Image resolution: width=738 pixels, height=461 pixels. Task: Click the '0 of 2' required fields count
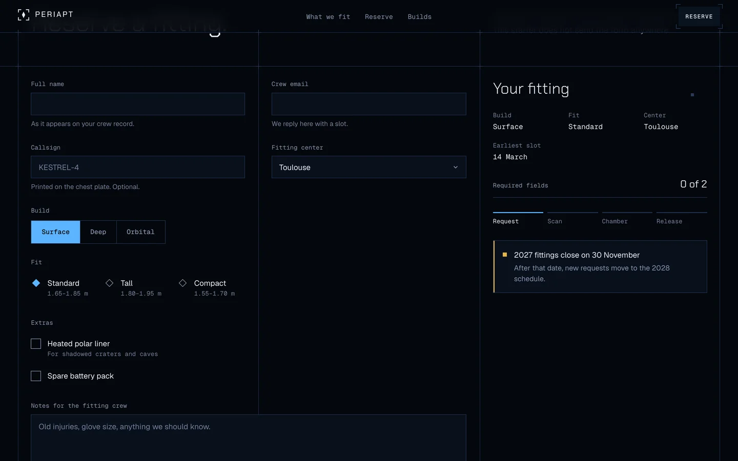(x=693, y=184)
